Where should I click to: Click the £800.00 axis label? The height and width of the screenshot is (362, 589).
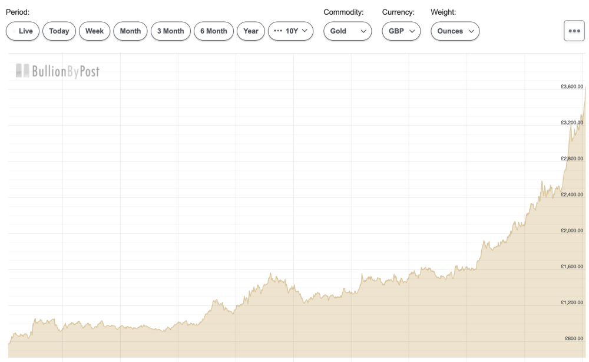(574, 338)
